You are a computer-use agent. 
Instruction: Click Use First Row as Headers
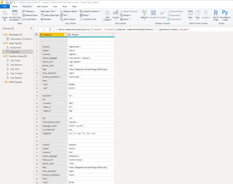pyautogui.click(x=15, y=15)
